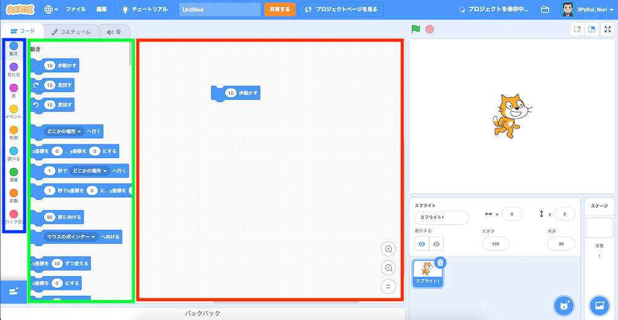Viewport: 618px width, 320px height.
Task: Click the sprite x position field
Action: pyautogui.click(x=512, y=214)
